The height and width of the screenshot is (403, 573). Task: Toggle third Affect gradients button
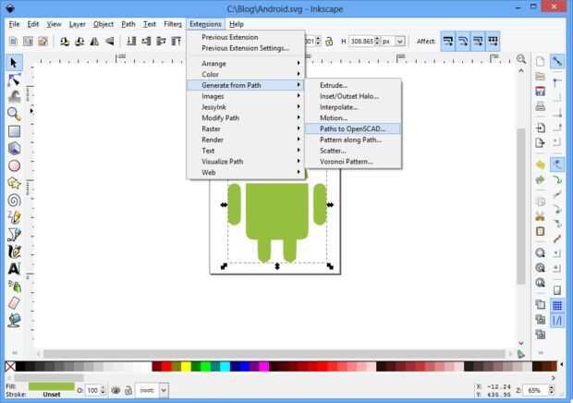(478, 41)
